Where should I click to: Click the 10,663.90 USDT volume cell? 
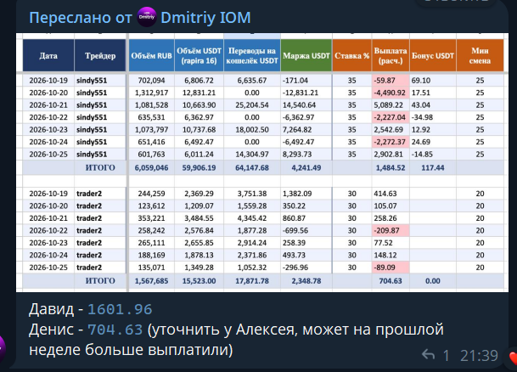199,105
